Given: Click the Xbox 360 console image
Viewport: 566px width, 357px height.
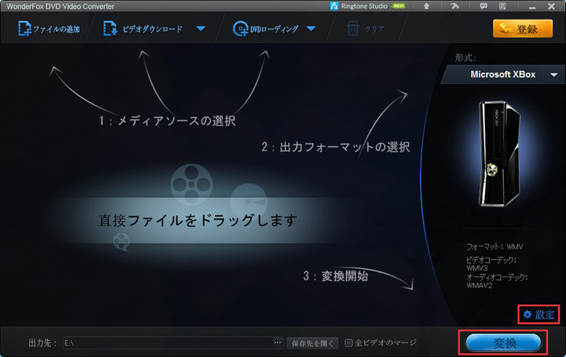Looking at the screenshot, I should tap(500, 153).
